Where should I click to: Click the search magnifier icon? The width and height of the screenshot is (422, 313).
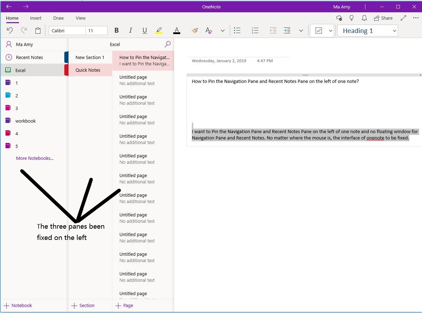click(x=168, y=44)
